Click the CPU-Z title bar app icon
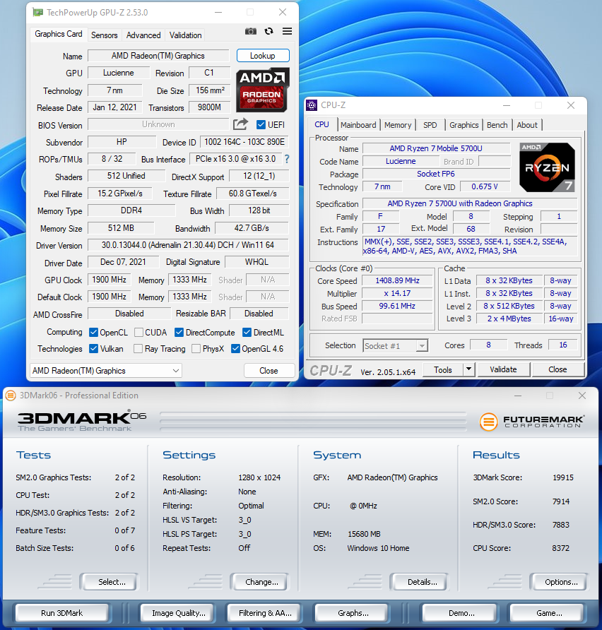This screenshot has height=630, width=602. (x=312, y=105)
